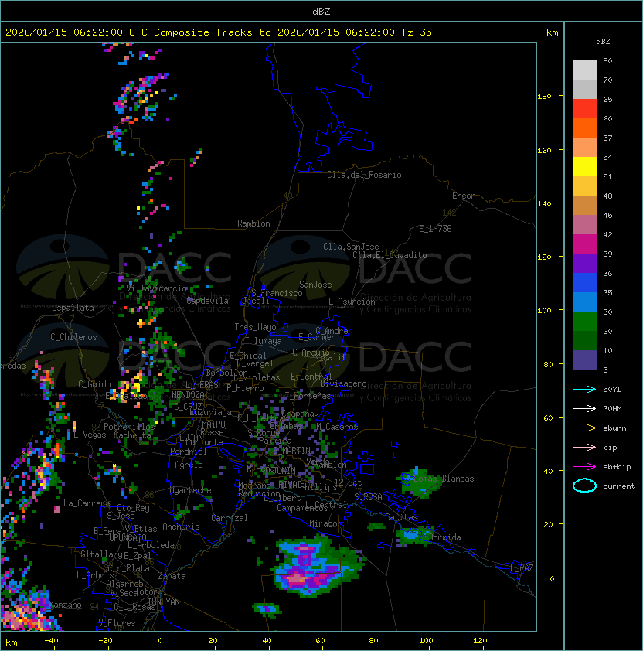Click the 'Clla.El_Cavadito' map label
Image resolution: width=643 pixels, height=651 pixels.
point(390,255)
